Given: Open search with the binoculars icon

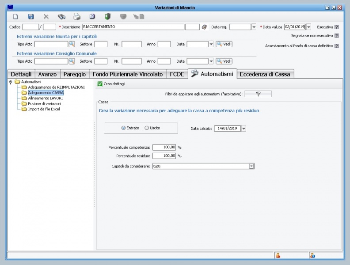Looking at the screenshot, I should tap(61, 17).
